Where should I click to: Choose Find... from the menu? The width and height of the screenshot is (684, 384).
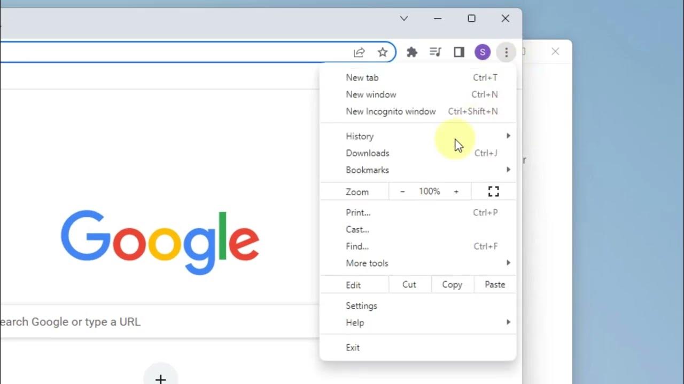pyautogui.click(x=418, y=246)
